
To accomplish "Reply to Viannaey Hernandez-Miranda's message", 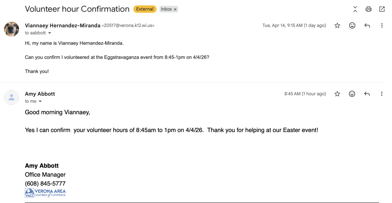I will (x=367, y=26).
